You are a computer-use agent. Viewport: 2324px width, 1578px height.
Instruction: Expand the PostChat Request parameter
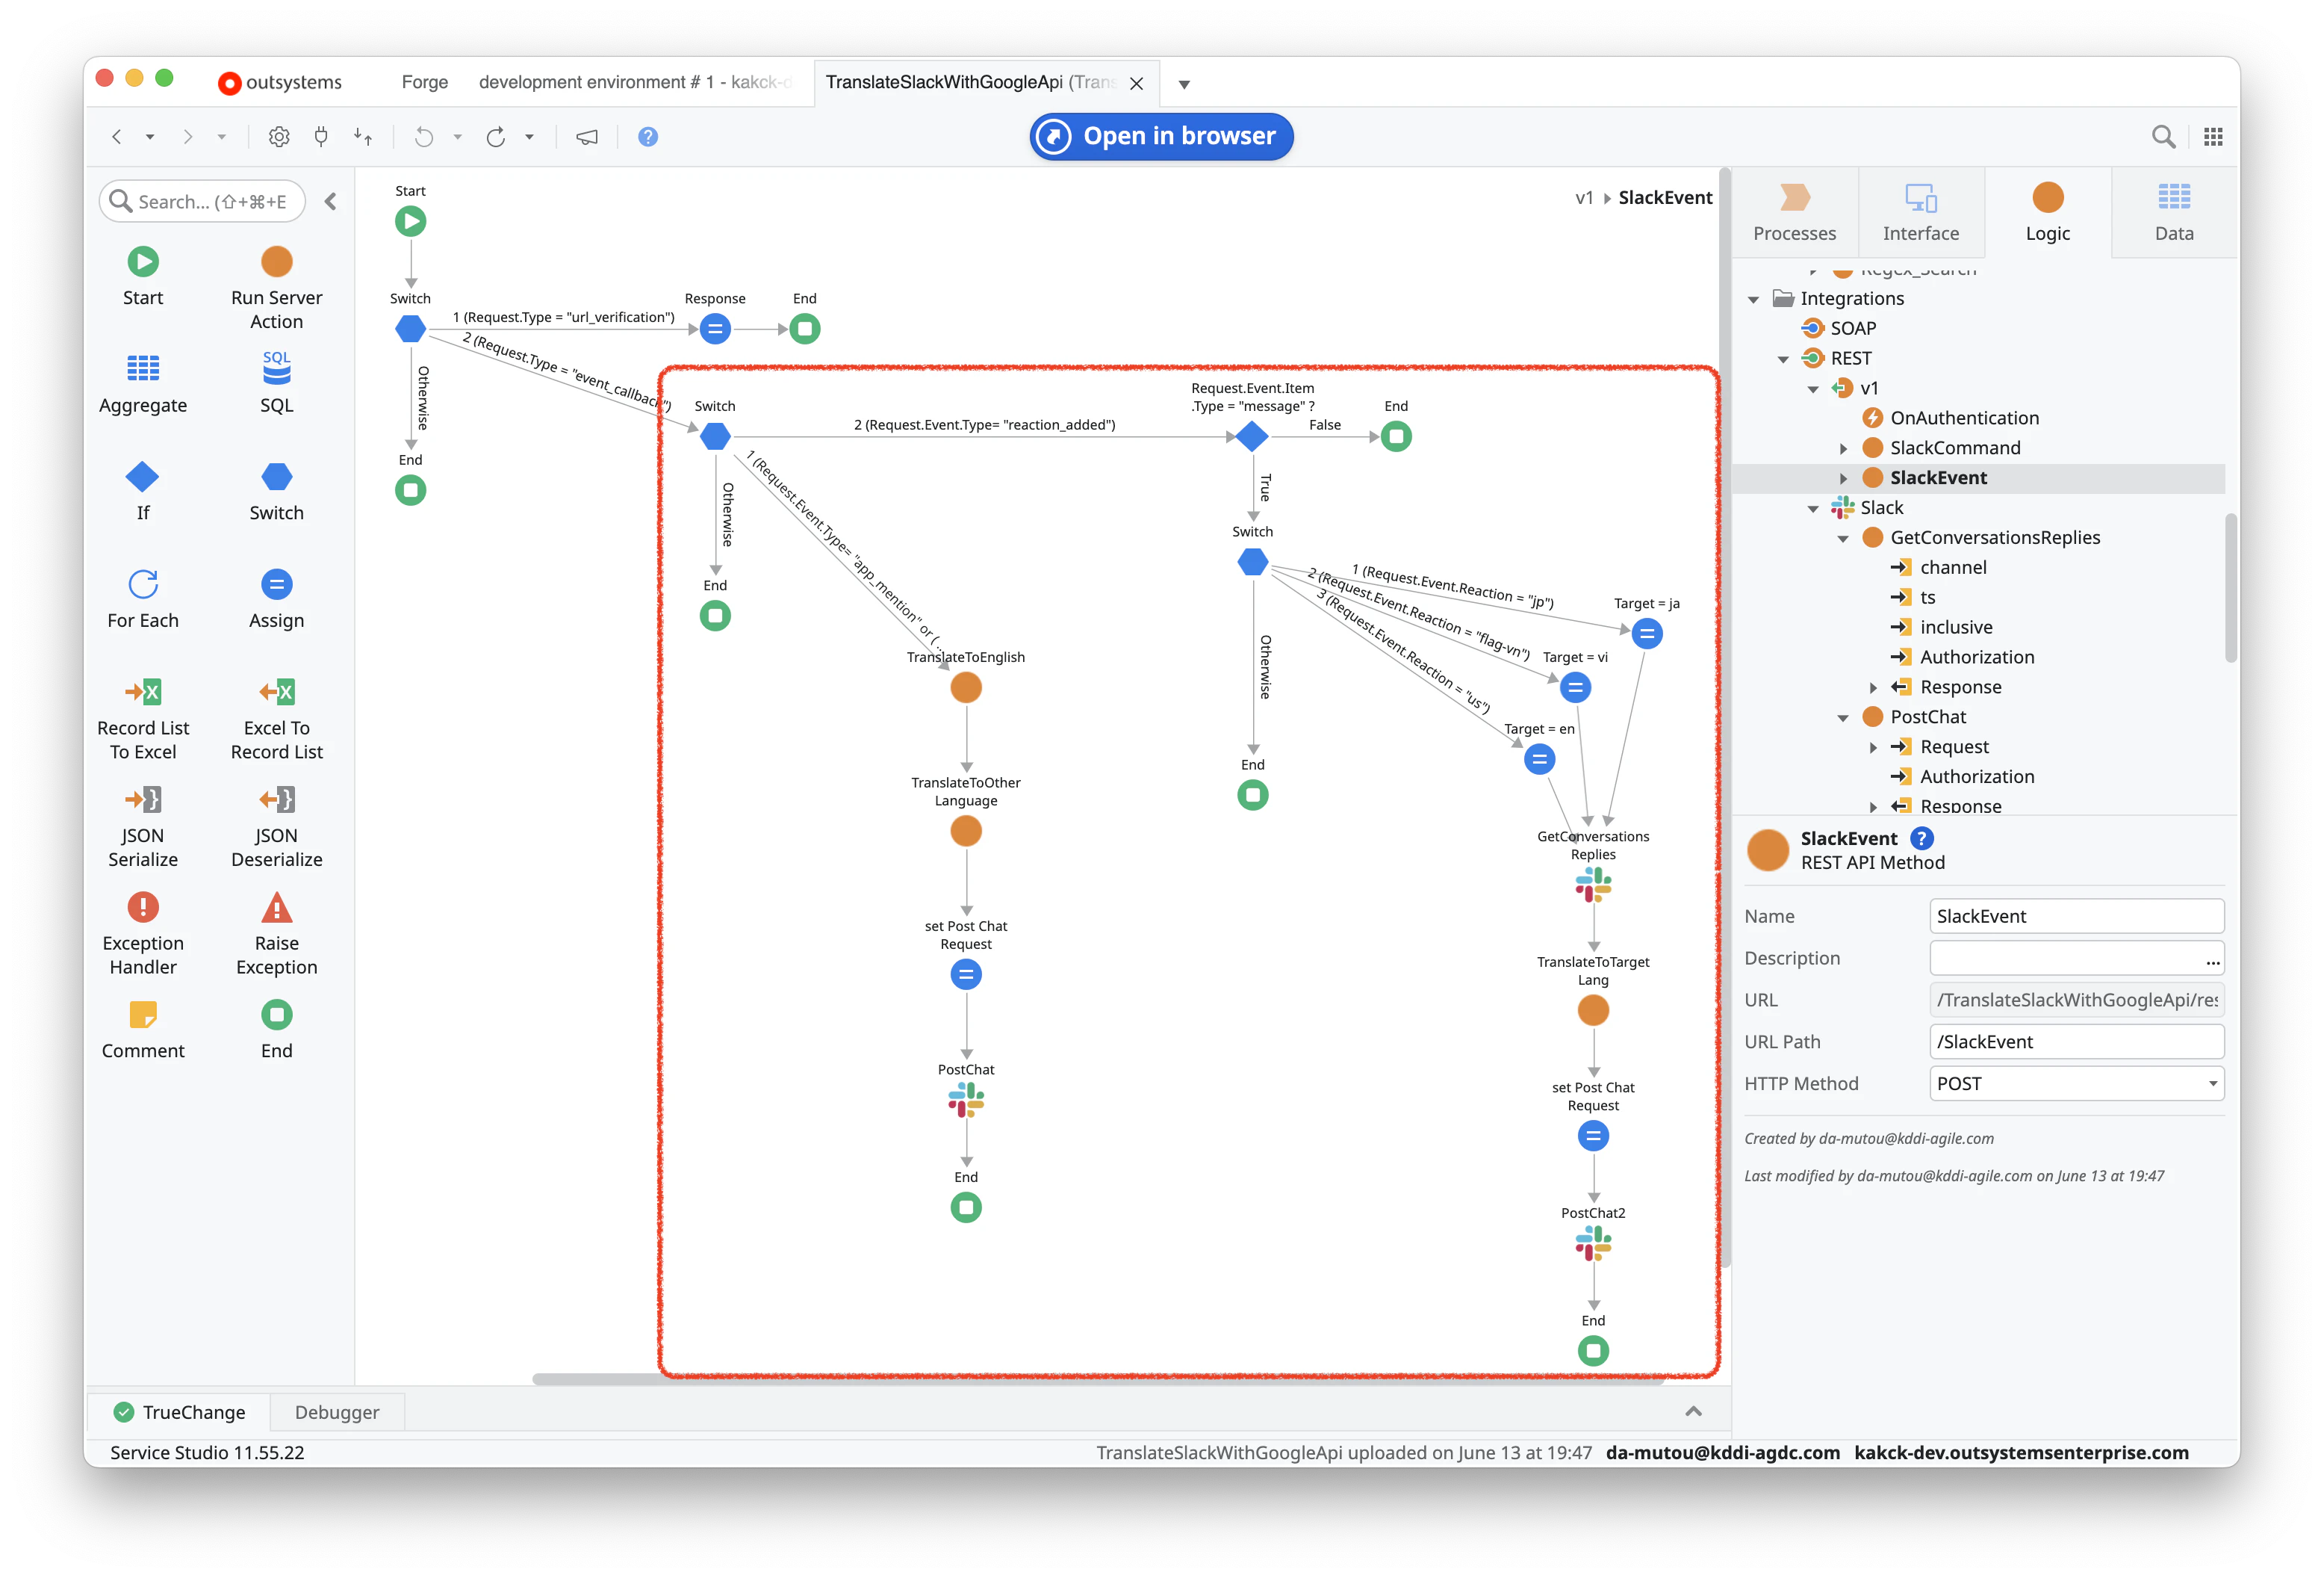pyautogui.click(x=1874, y=747)
